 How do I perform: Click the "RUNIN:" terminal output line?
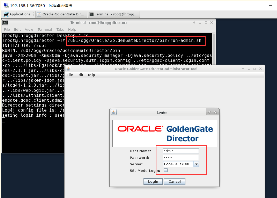coord(61,50)
